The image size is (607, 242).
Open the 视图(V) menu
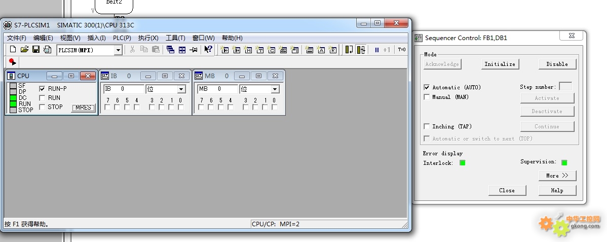tap(70, 38)
